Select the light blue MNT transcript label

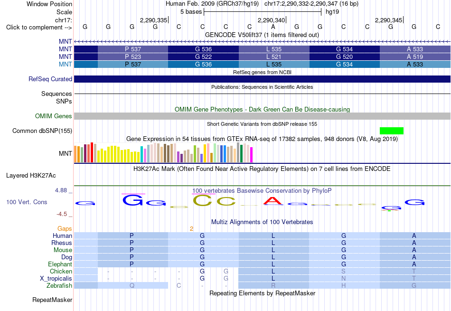tap(66, 64)
